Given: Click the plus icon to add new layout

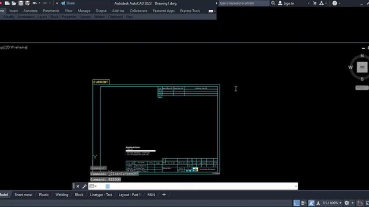Looking at the screenshot, I should [x=164, y=194].
